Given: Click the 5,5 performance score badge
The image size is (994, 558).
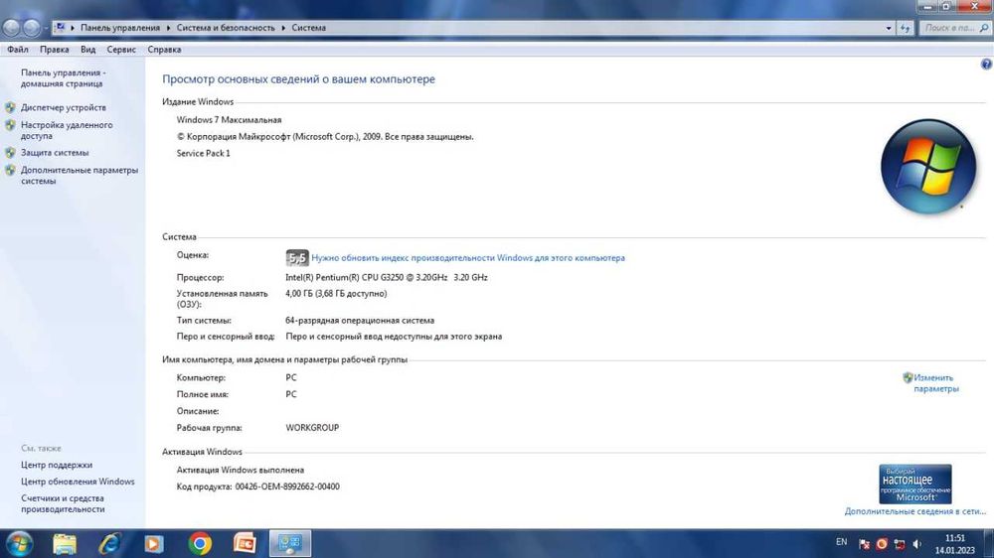Looking at the screenshot, I should (296, 258).
